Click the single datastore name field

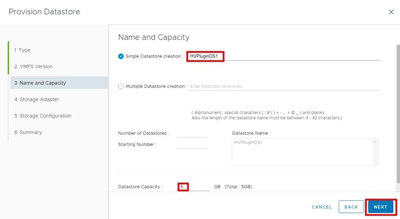click(x=283, y=57)
